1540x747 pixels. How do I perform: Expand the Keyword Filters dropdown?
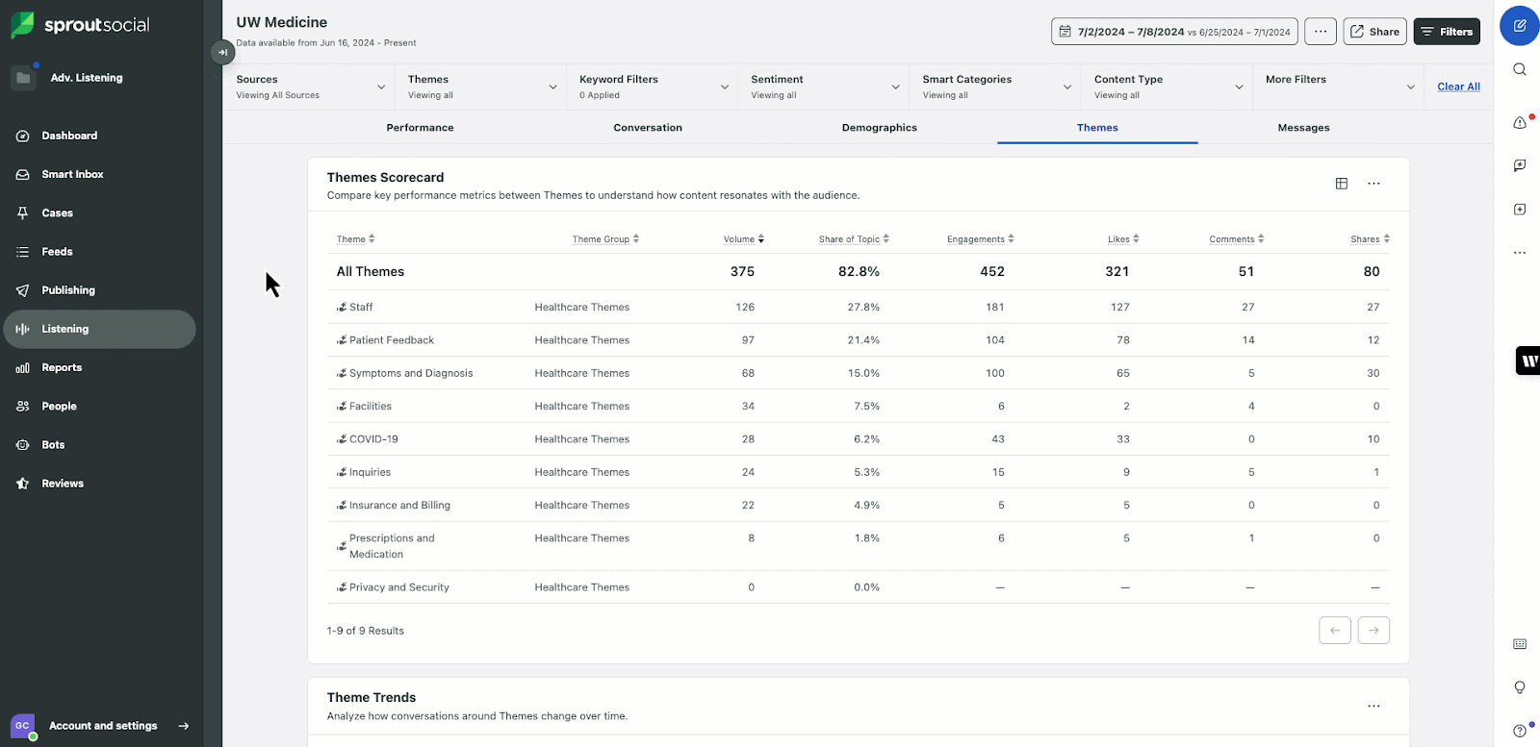(x=652, y=87)
